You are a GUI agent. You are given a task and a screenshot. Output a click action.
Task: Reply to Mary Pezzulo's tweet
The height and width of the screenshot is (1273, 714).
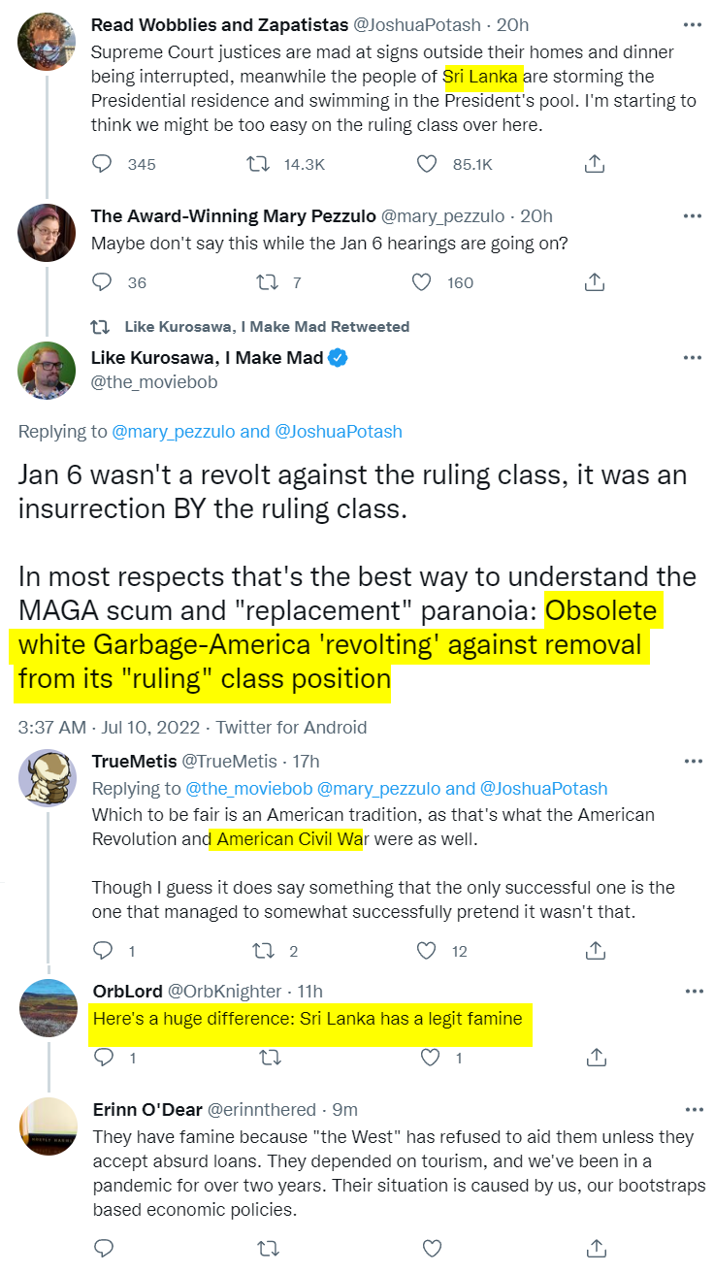pyautogui.click(x=102, y=282)
